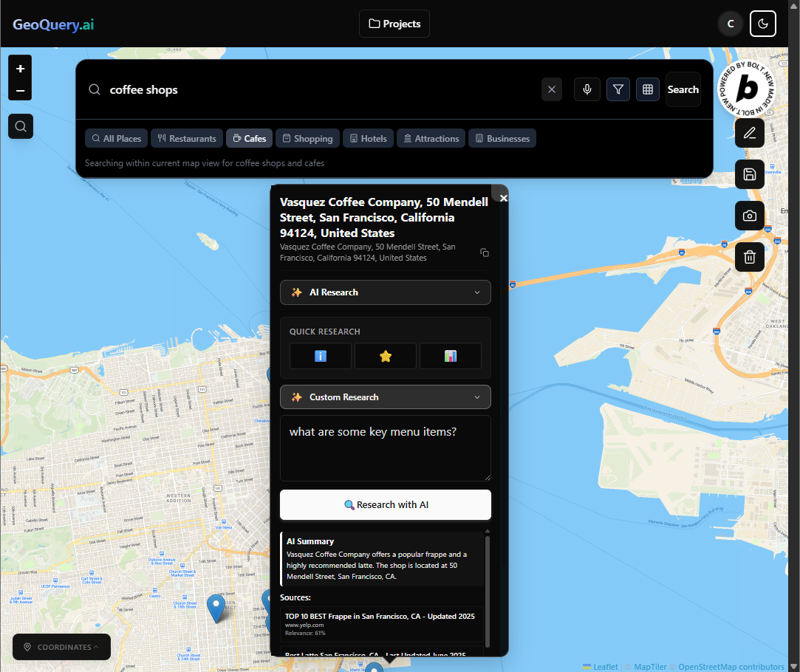Run quick bar chart statistics research
The image size is (800, 672).
pos(451,356)
